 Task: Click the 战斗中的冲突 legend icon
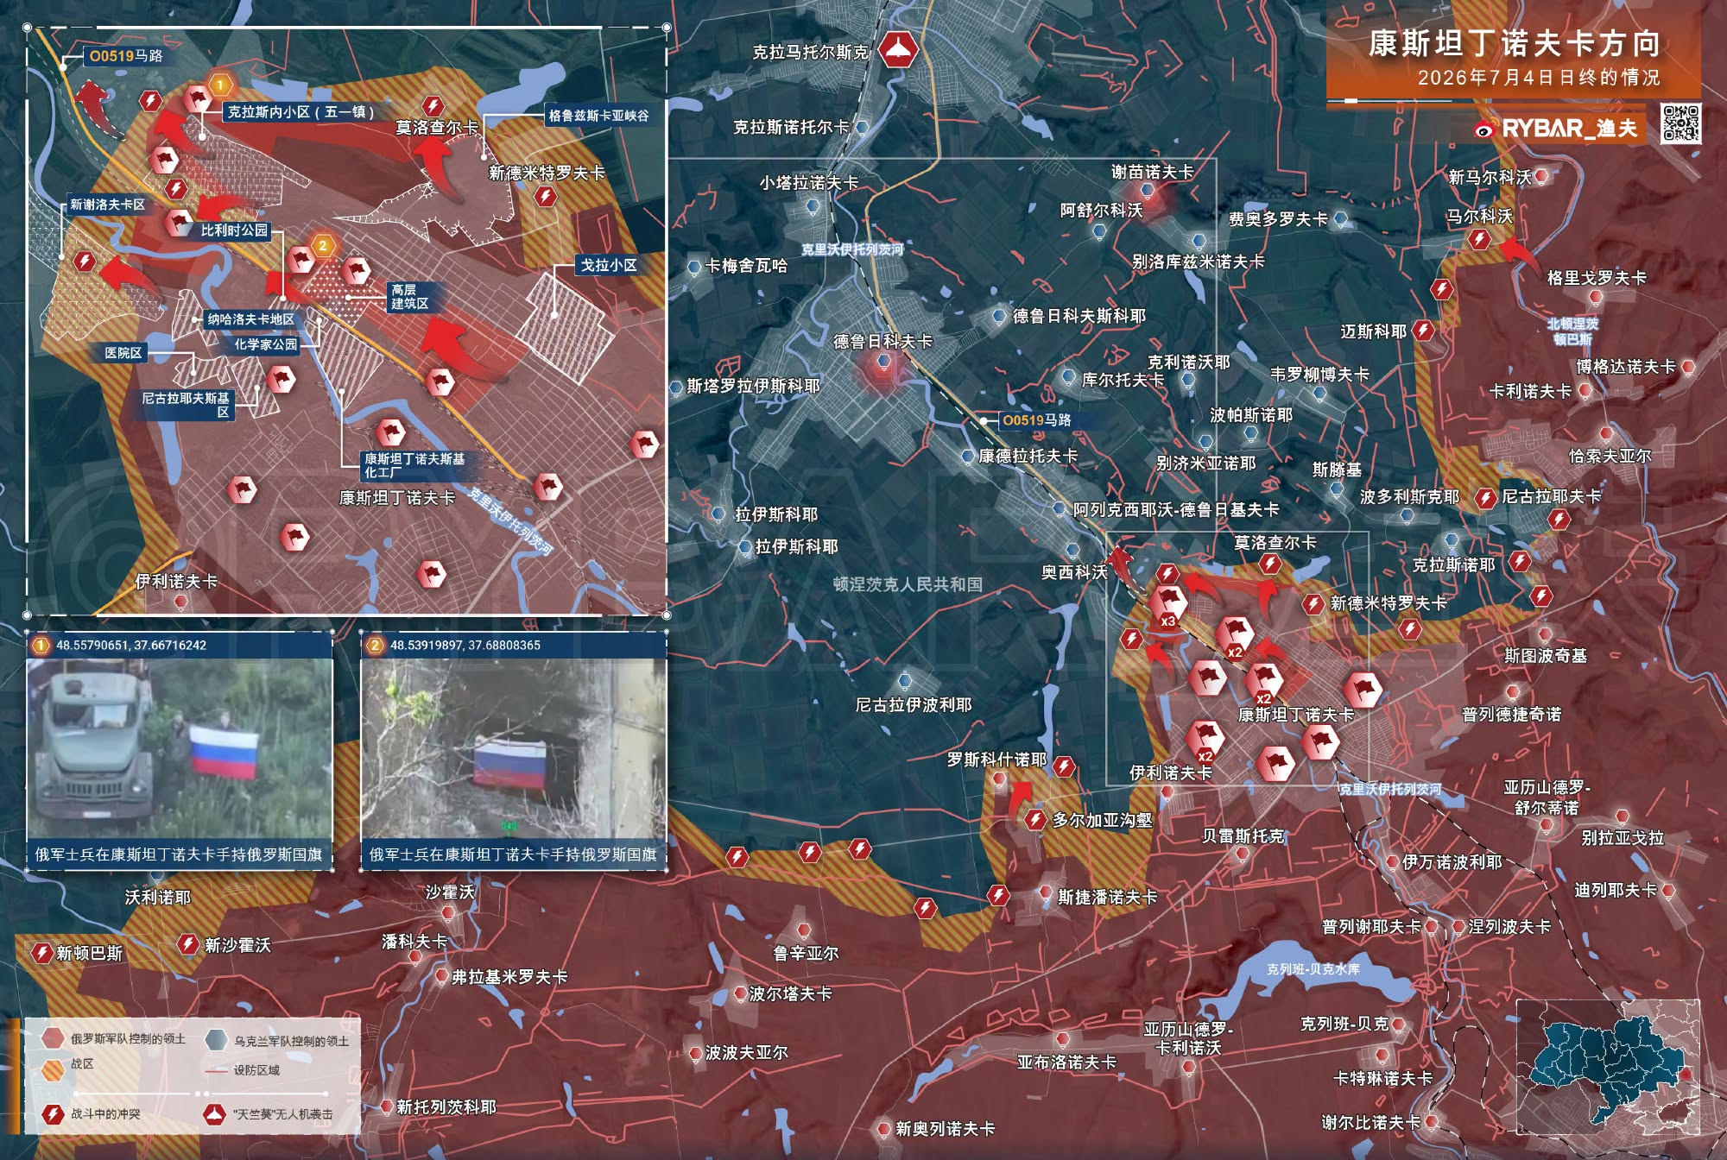tap(53, 1113)
